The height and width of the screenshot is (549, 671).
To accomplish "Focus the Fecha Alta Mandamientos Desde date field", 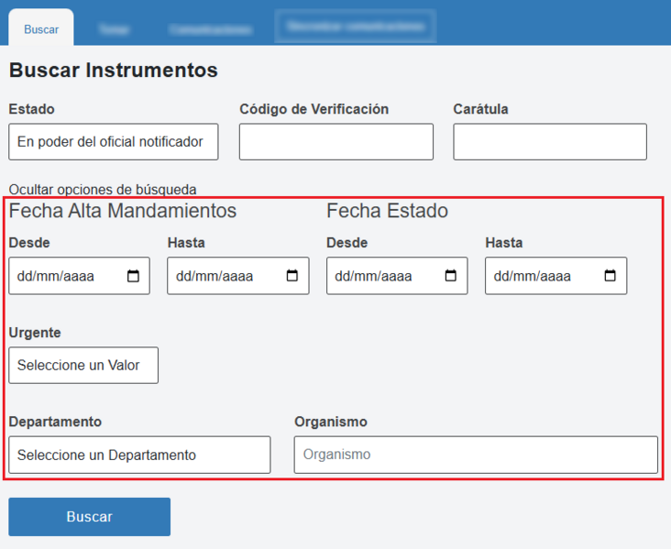I will (79, 276).
